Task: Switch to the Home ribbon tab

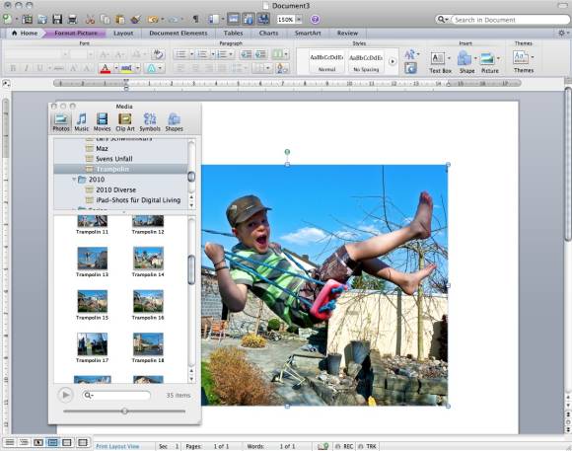Action: click(25, 33)
